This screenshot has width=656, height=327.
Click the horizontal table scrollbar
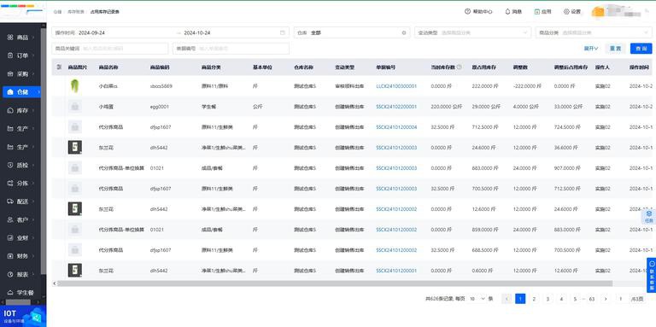(335, 283)
